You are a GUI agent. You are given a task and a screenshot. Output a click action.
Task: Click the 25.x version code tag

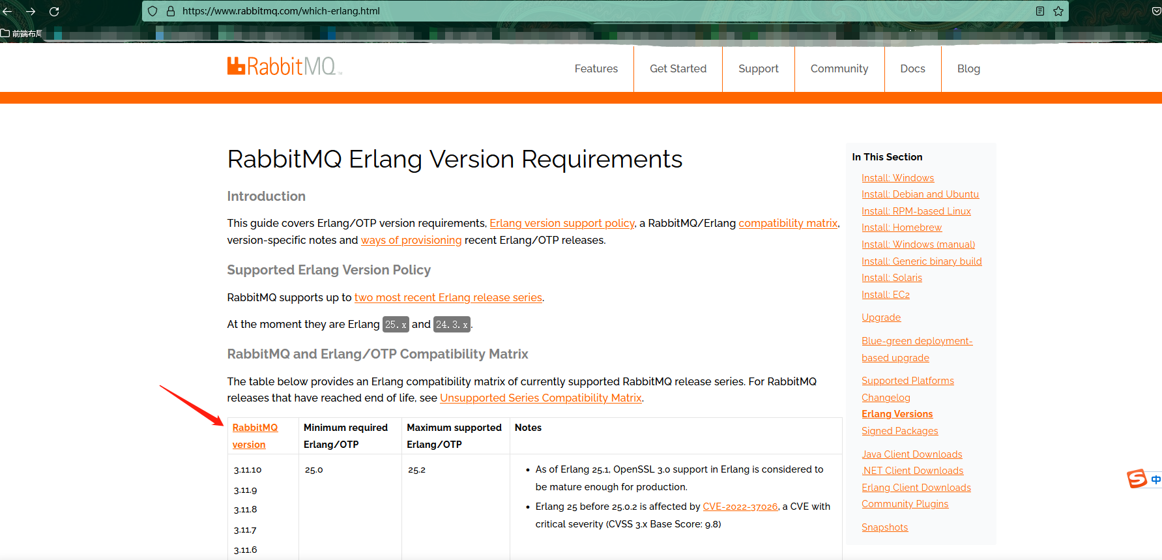396,324
